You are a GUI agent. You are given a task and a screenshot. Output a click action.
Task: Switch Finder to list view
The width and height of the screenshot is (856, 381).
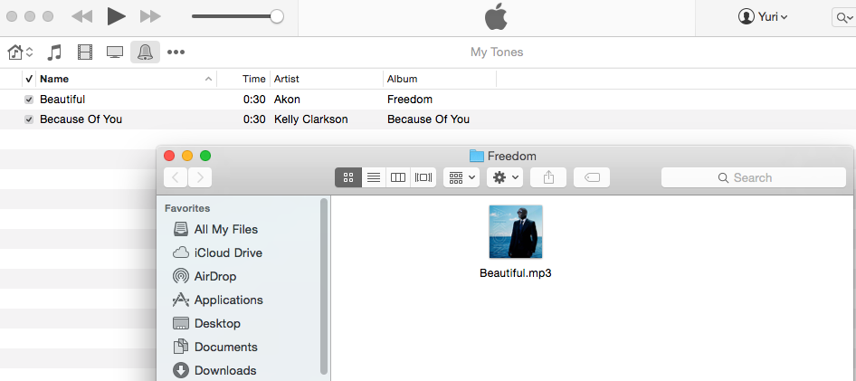coord(374,177)
